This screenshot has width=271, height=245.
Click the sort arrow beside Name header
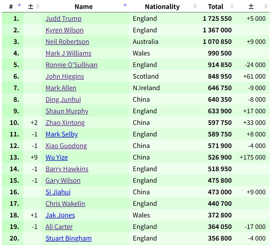point(125,5)
